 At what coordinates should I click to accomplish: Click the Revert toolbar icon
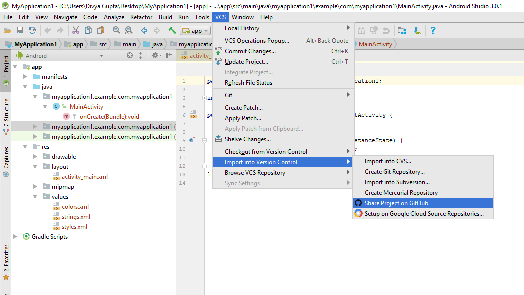coord(386,31)
